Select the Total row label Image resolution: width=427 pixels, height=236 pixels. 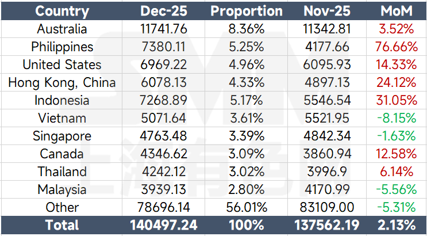62,225
